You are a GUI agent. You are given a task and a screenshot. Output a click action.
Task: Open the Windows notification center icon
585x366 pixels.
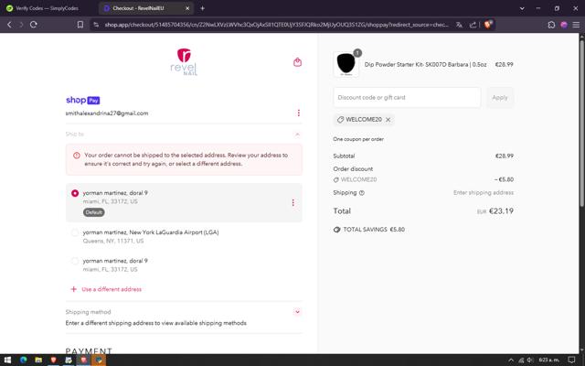click(x=571, y=360)
